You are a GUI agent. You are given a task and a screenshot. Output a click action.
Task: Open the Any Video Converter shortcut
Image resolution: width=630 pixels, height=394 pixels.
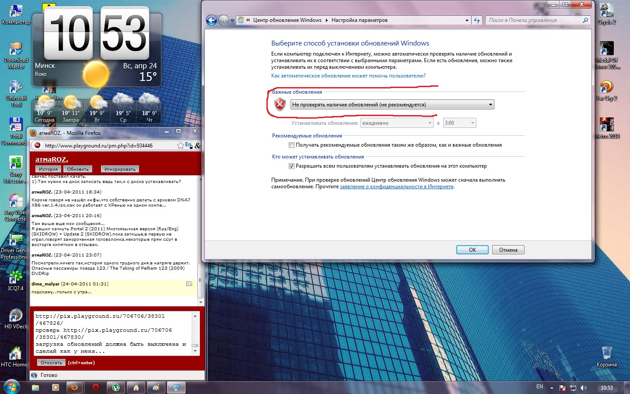[x=15, y=208]
